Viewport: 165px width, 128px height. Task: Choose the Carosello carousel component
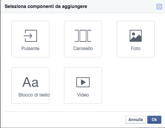click(83, 39)
